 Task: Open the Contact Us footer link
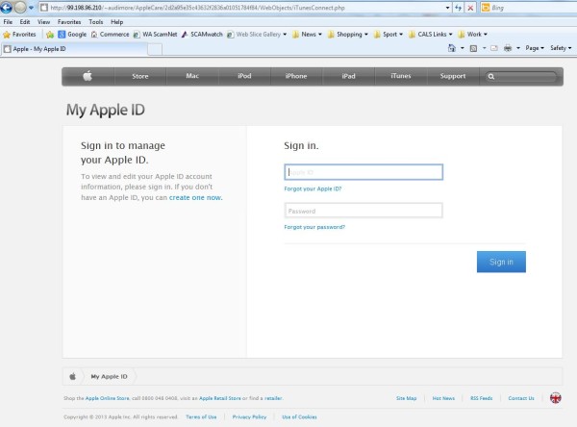[x=521, y=398]
